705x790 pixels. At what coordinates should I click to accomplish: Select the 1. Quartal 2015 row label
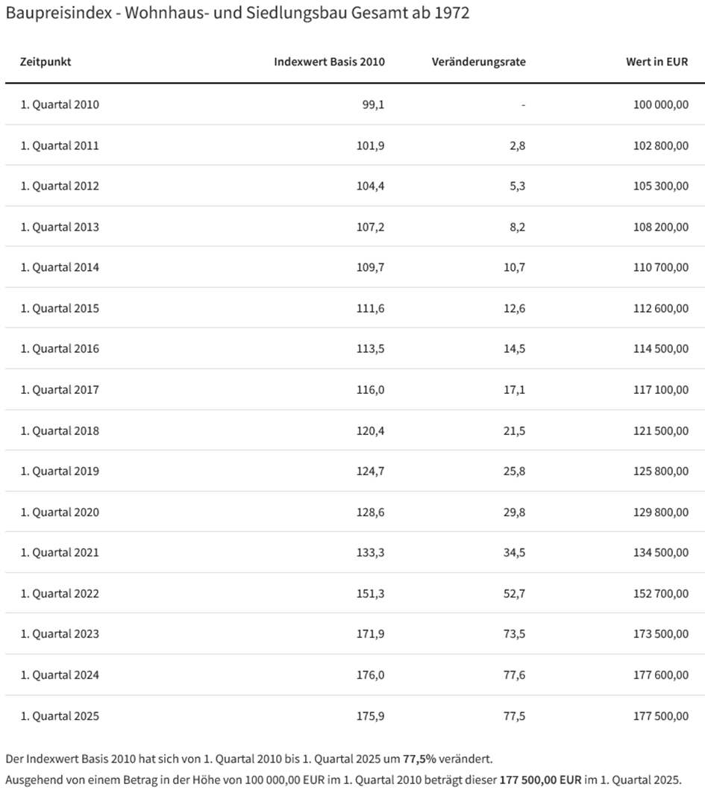click(x=60, y=308)
